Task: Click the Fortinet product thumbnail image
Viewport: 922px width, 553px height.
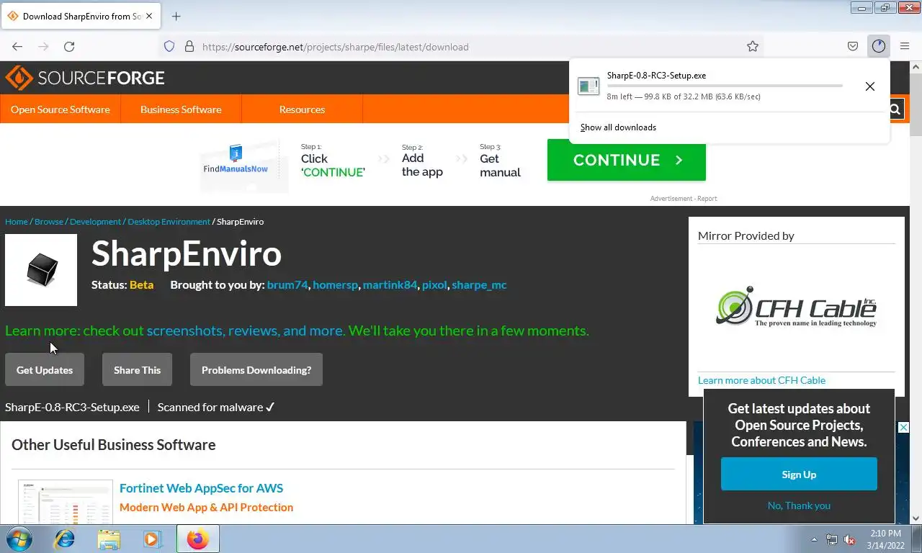Action: pos(66,502)
